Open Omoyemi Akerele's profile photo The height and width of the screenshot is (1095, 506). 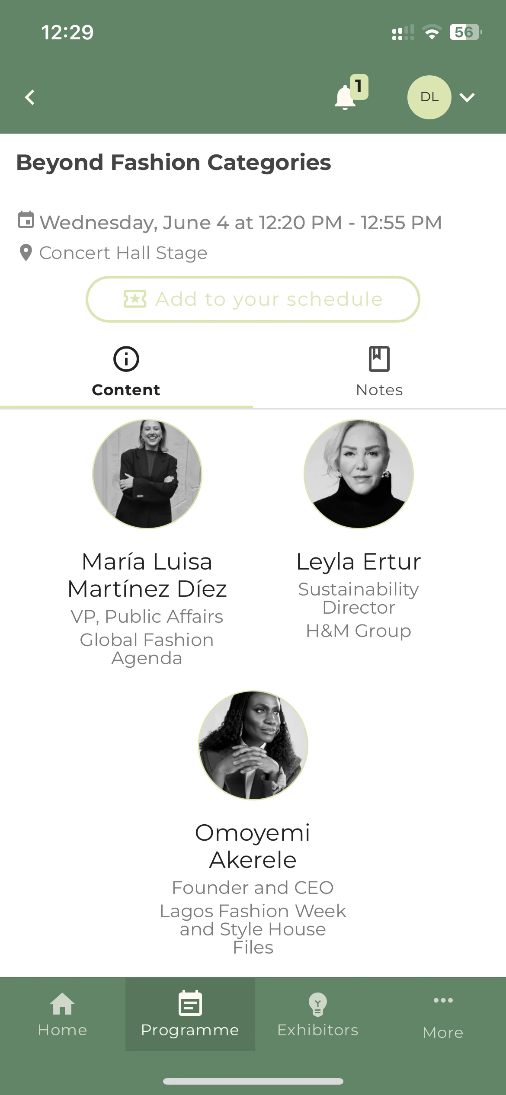pos(253,745)
